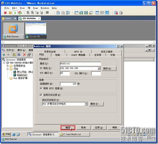Click the Replay recording toolbar icon
This screenshot has width=158, height=144.
(x=121, y=13)
